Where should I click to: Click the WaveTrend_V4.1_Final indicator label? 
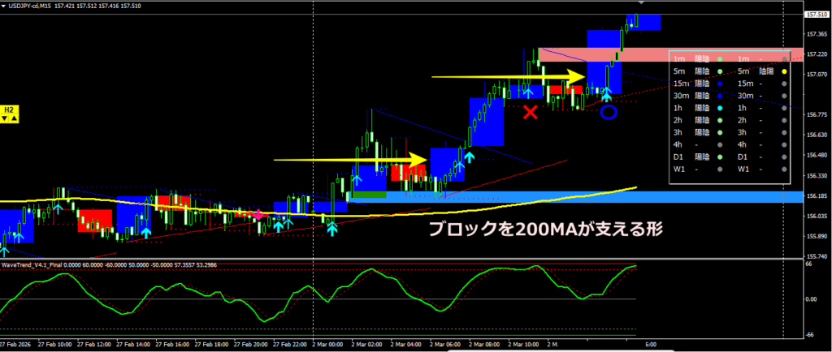pos(34,264)
